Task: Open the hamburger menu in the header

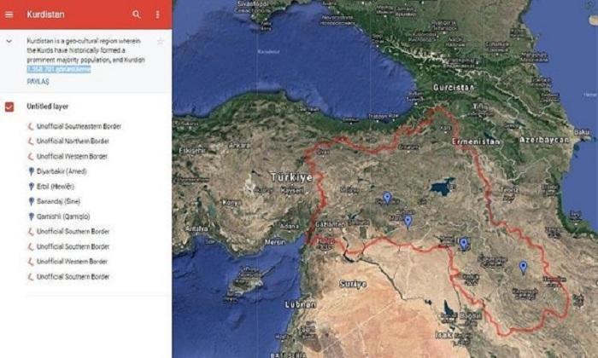Action: click(x=9, y=14)
